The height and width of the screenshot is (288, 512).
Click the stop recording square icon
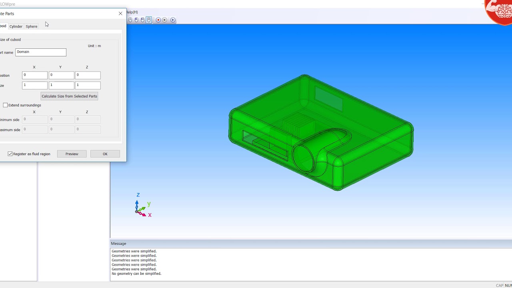(x=164, y=20)
